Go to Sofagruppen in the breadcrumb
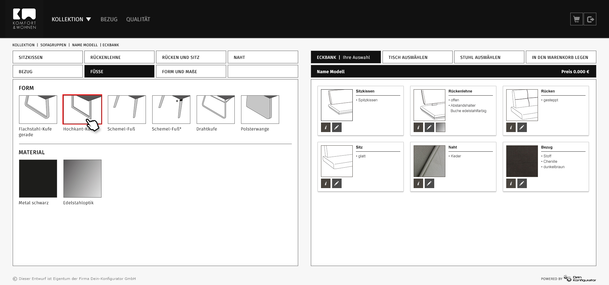Image resolution: width=609 pixels, height=285 pixels. point(53,45)
